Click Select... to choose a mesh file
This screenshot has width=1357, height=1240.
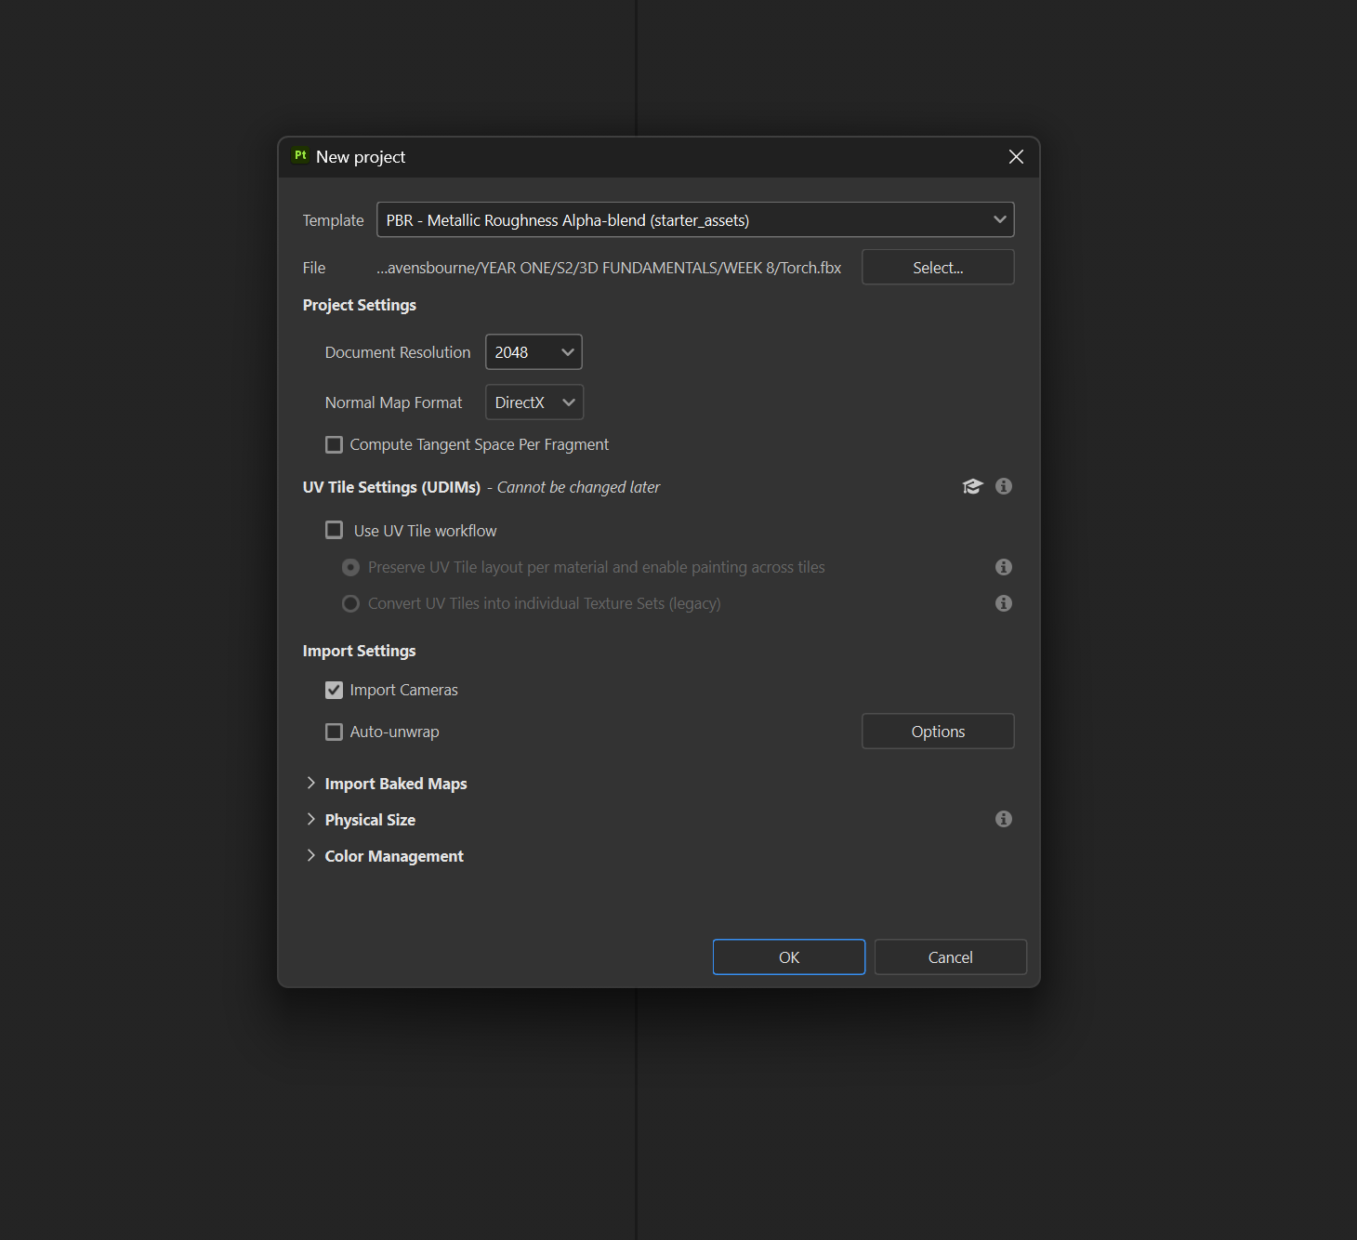pyautogui.click(x=938, y=268)
